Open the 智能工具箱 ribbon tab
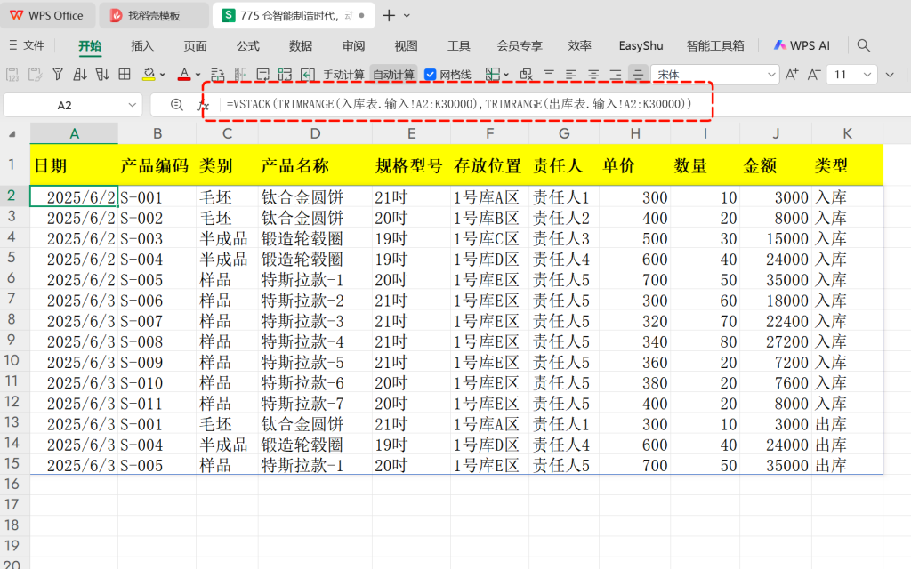911x569 pixels. (x=715, y=46)
